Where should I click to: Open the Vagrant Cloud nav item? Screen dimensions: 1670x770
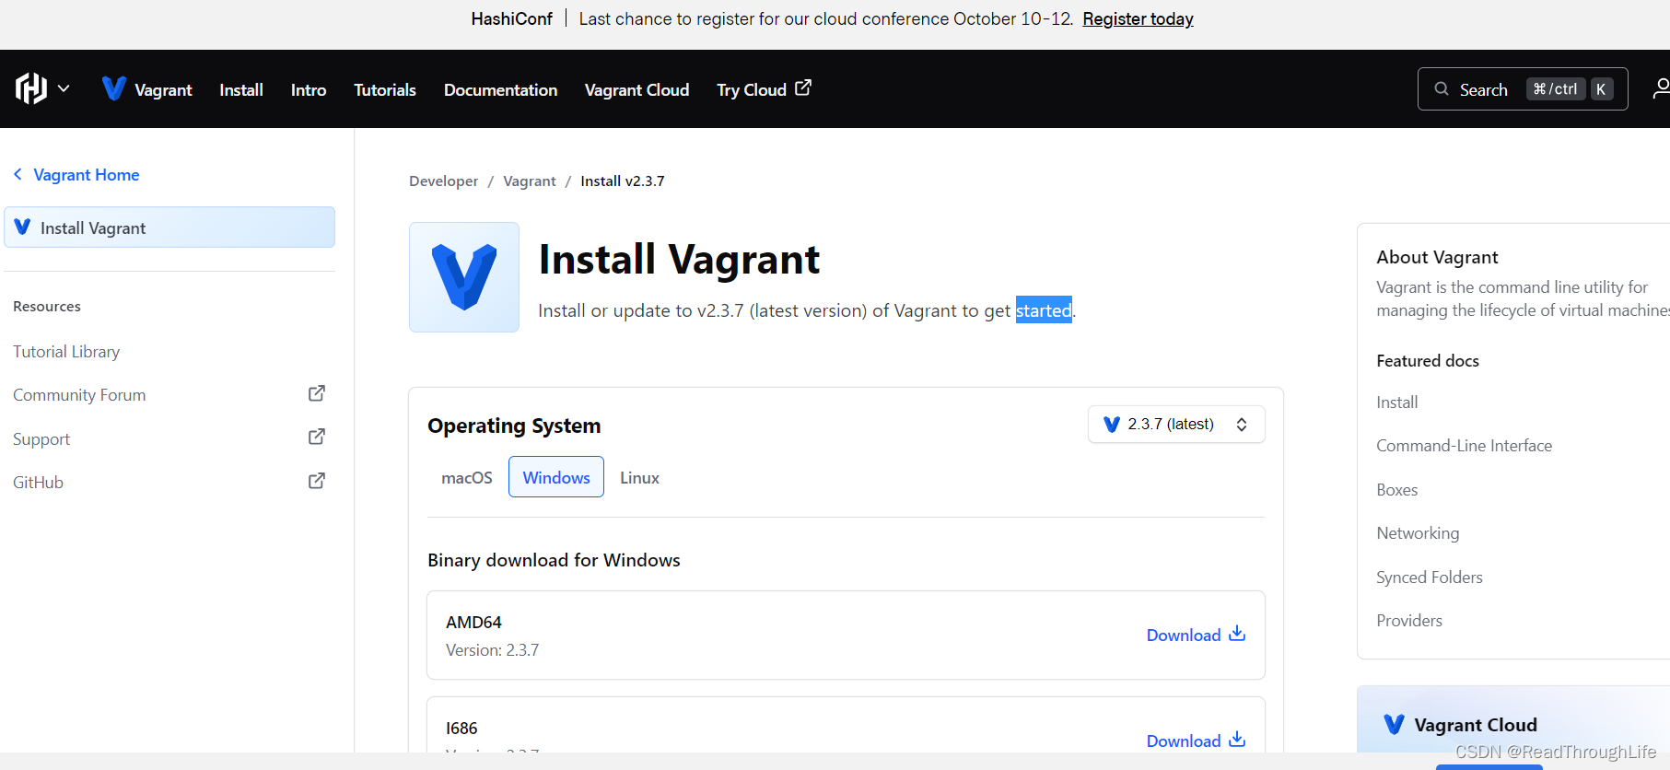[x=636, y=89]
